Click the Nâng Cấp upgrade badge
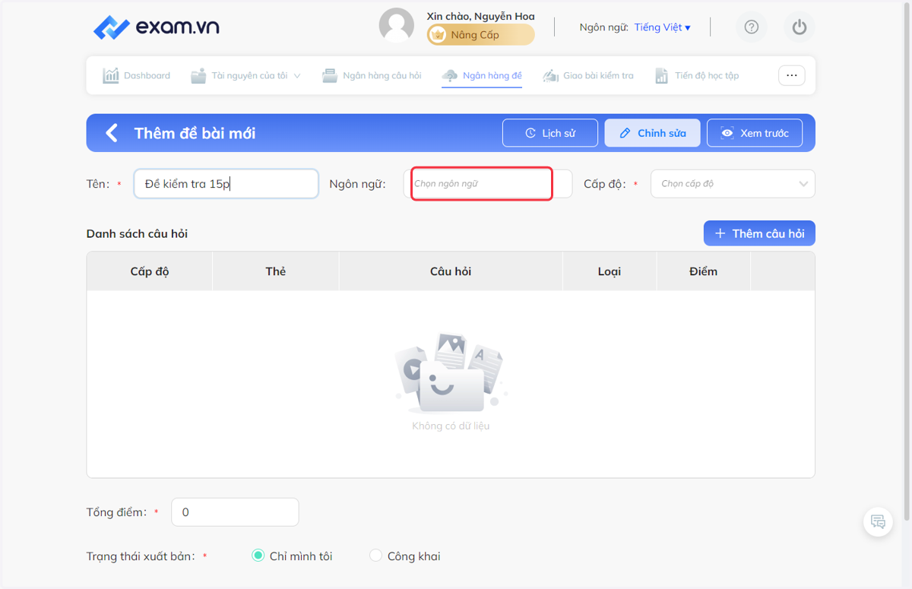This screenshot has width=912, height=589. coord(480,35)
